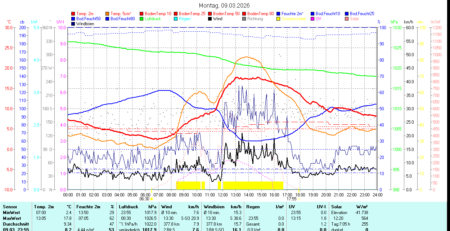Click the black Wind legend square

pyautogui.click(x=210, y=19)
